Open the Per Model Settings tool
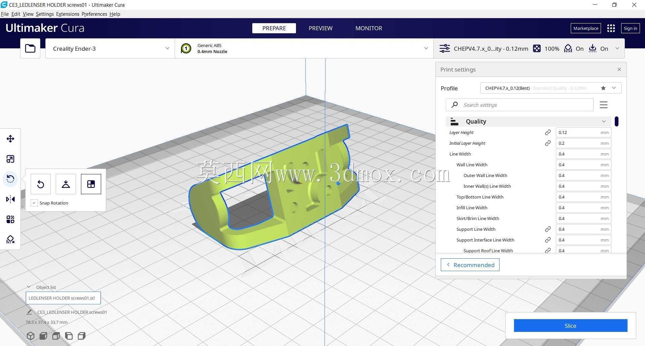645x346 pixels. point(10,219)
